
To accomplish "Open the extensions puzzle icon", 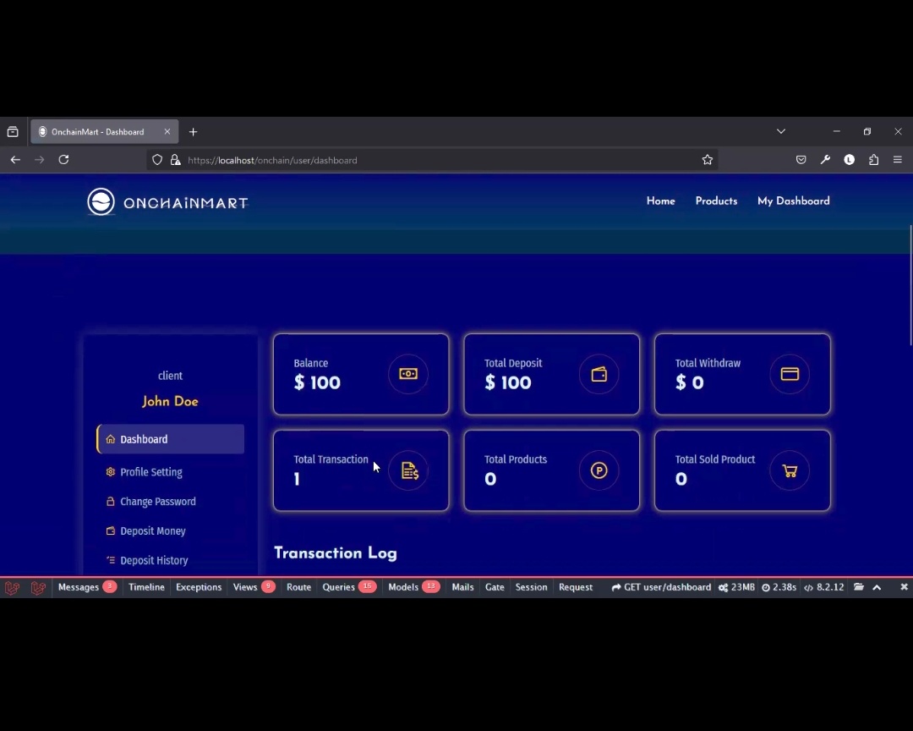I will pyautogui.click(x=873, y=160).
